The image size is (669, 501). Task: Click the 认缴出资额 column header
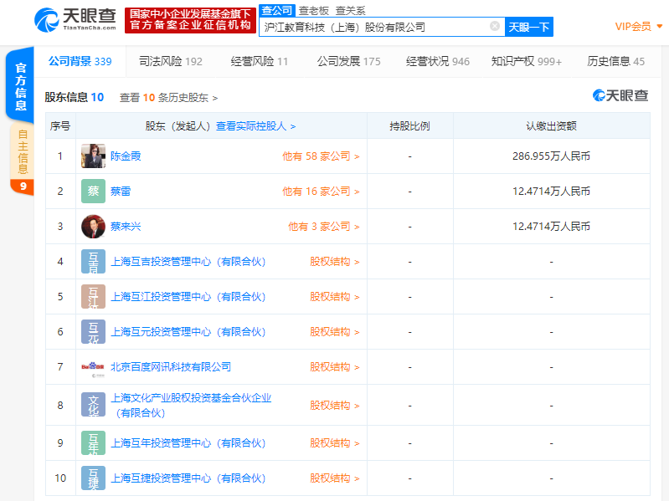551,126
